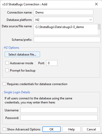This screenshot has height=134, width=102.
Task: Confirm with the OK button
Action: [52, 129]
